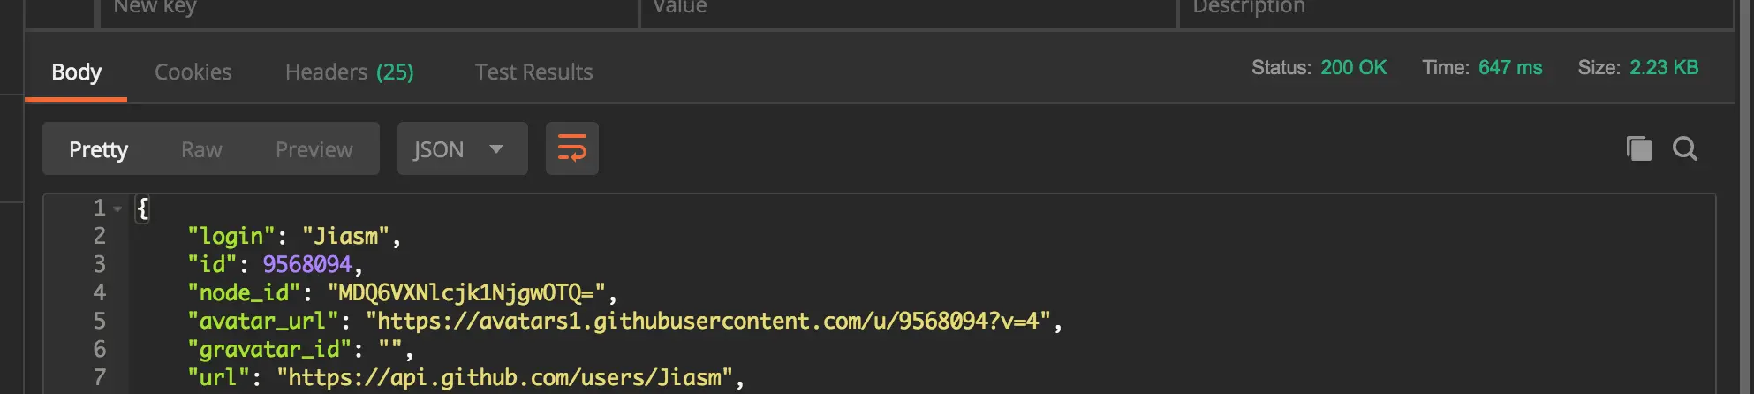Click the avatar_url link in response
This screenshot has width=1754, height=394.
point(708,321)
